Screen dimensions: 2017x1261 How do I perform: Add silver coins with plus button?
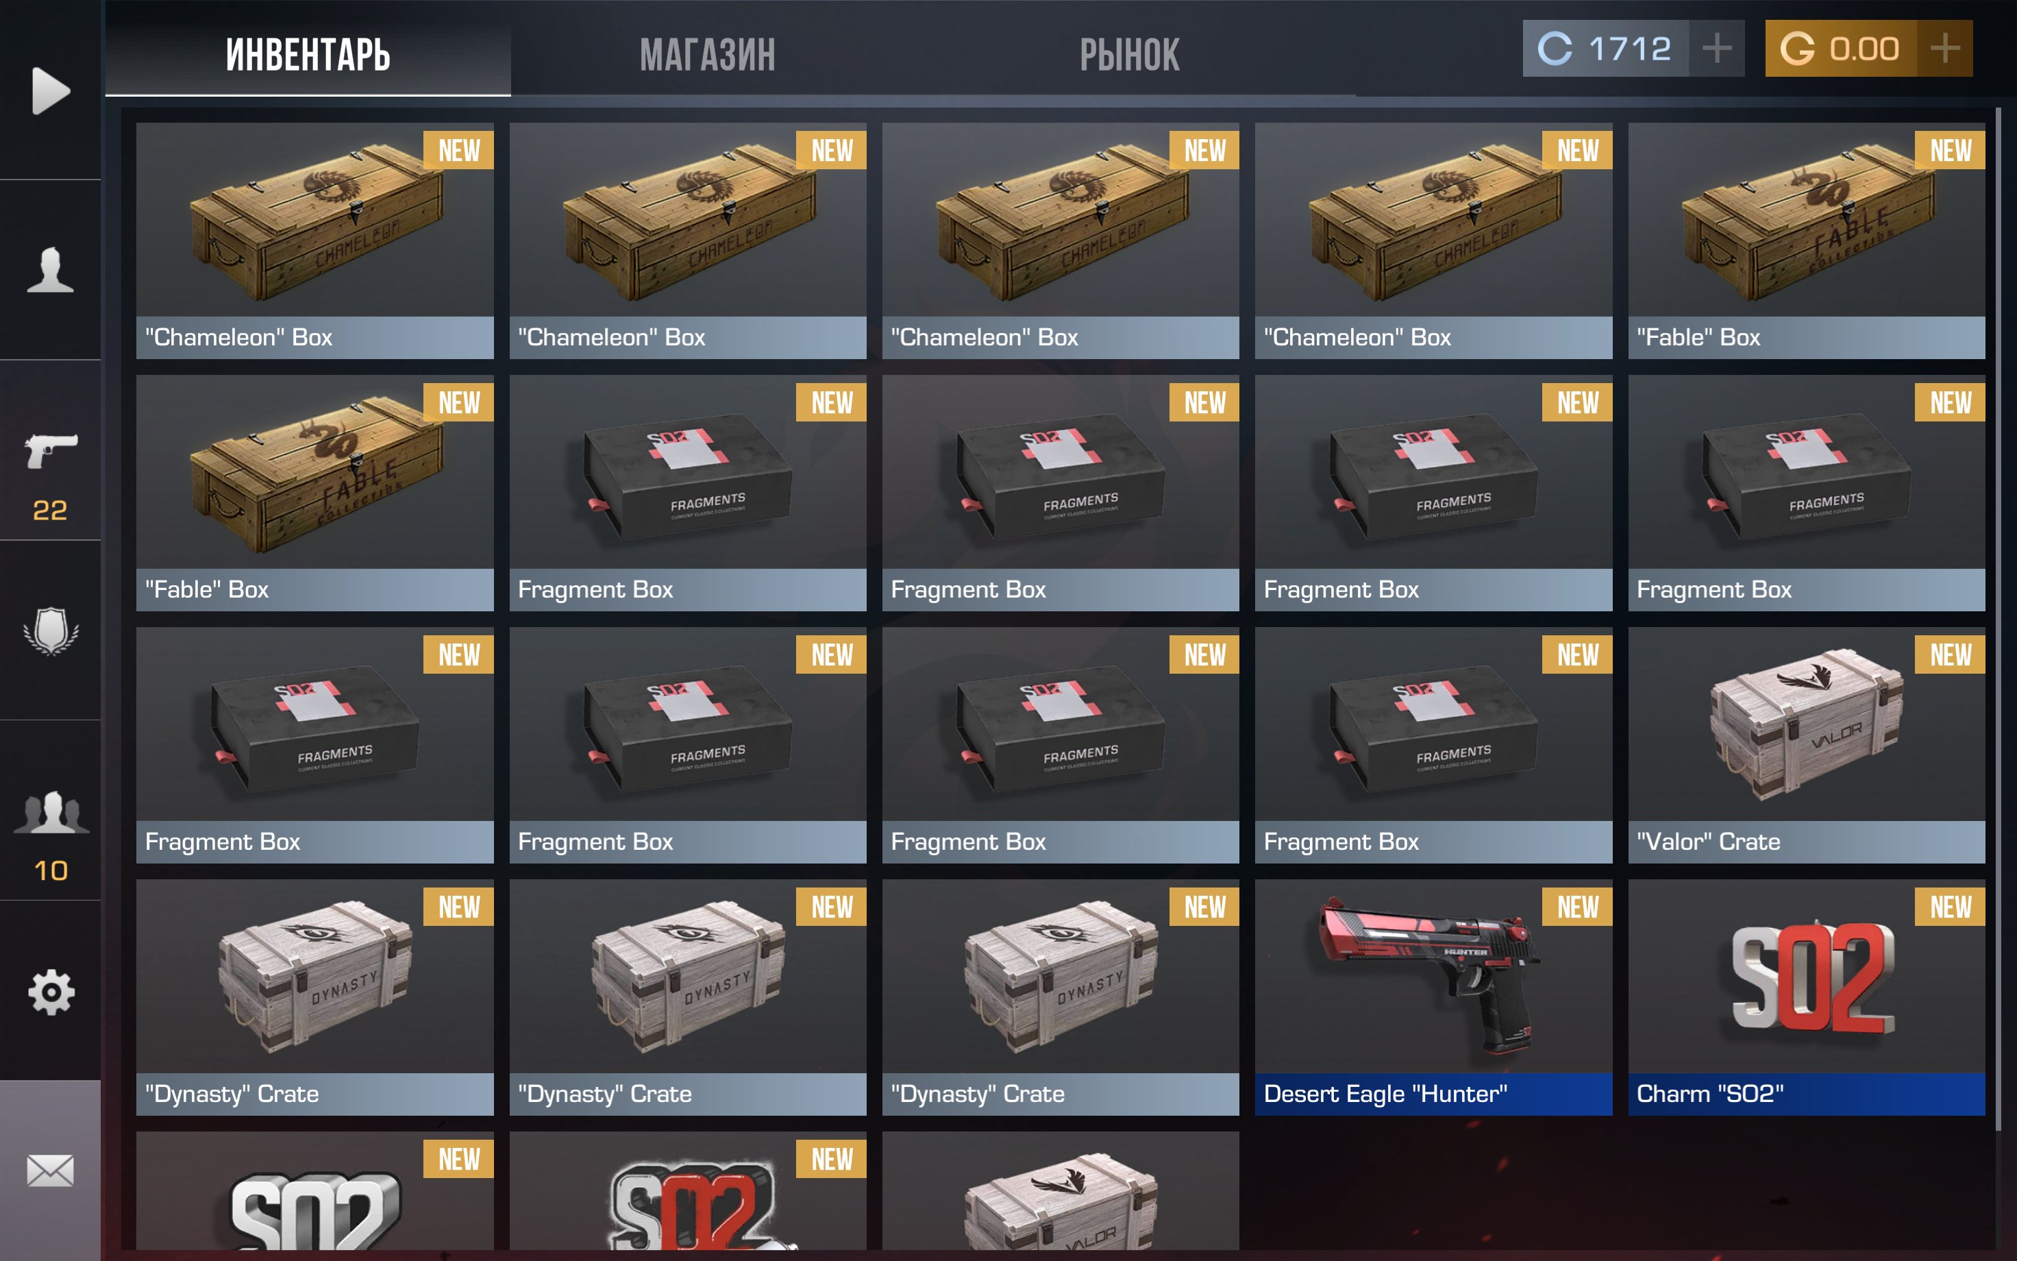1717,49
